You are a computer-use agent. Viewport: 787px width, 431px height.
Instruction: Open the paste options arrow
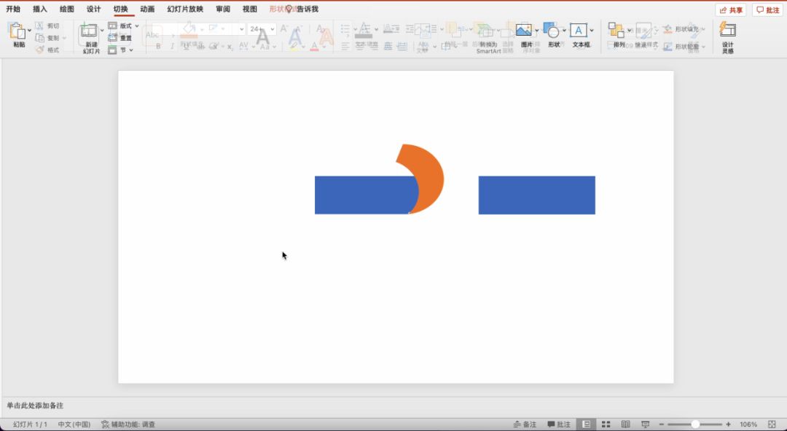click(x=29, y=31)
